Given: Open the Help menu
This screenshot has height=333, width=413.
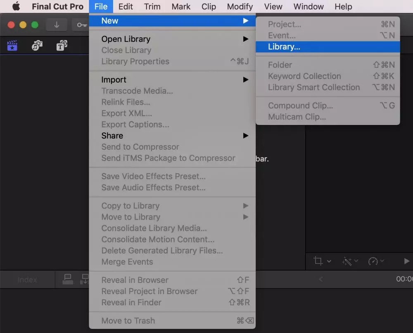Looking at the screenshot, I should coord(343,6).
